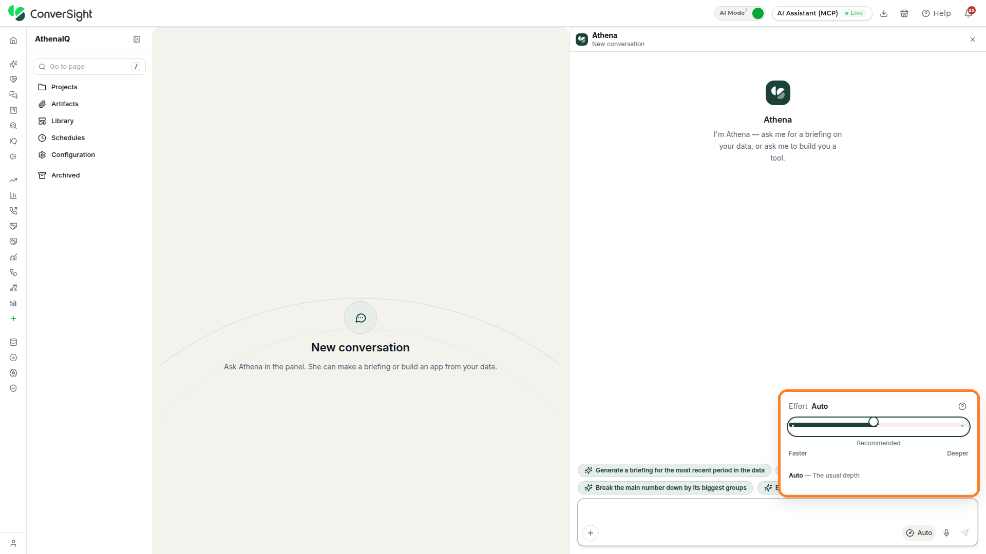Viewport: 986px width, 554px height.
Task: Open the chat bubbles icon in rail
Action: coord(13,95)
